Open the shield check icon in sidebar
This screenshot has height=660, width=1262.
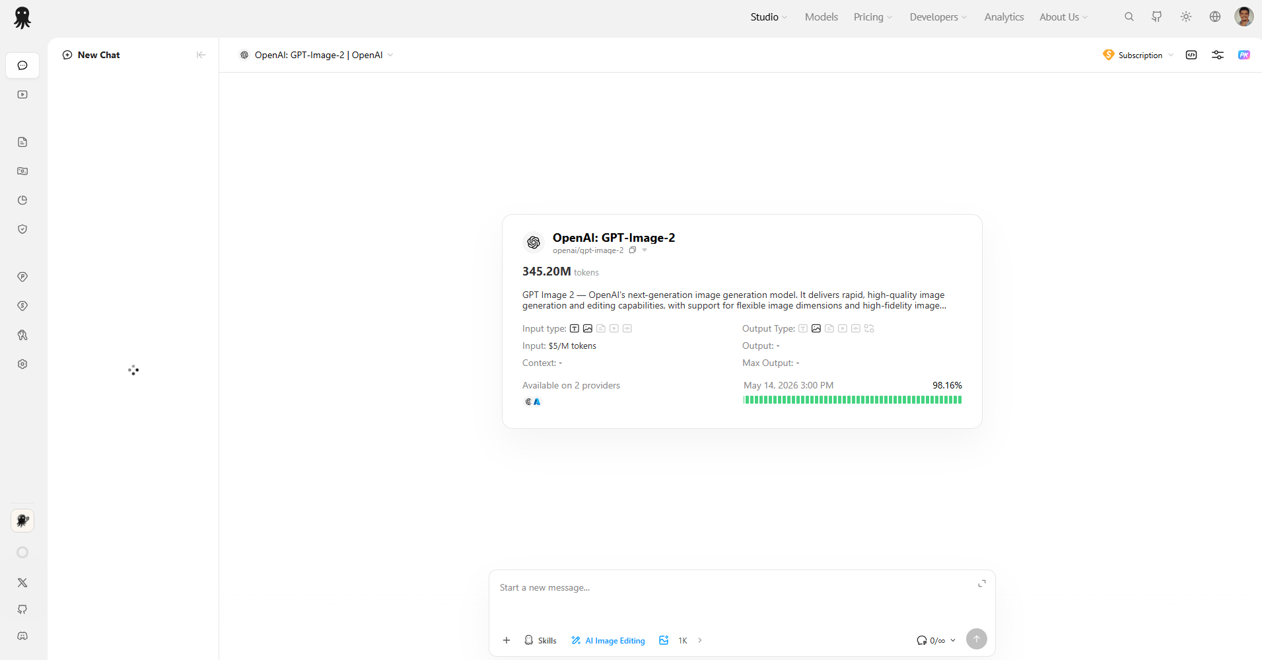click(22, 229)
